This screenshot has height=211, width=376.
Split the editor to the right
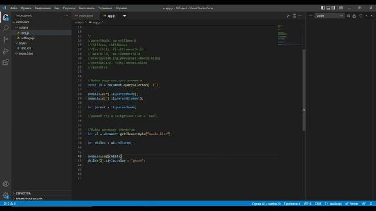pyautogui.click(x=294, y=16)
